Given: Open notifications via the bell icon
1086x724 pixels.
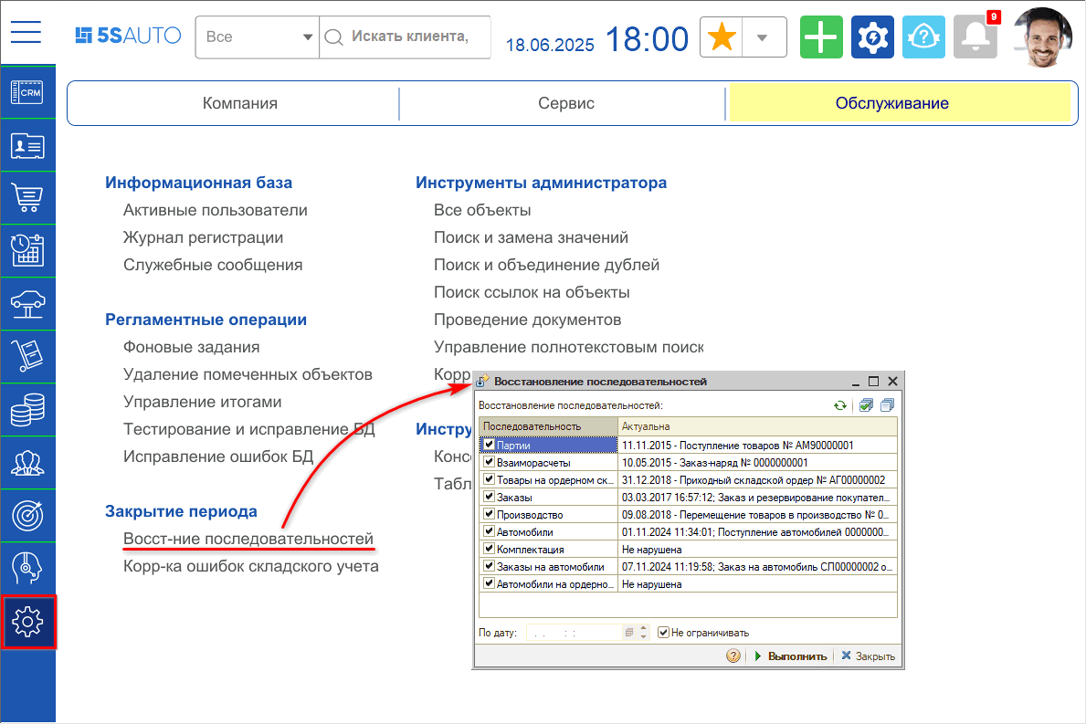Looking at the screenshot, I should [x=974, y=37].
